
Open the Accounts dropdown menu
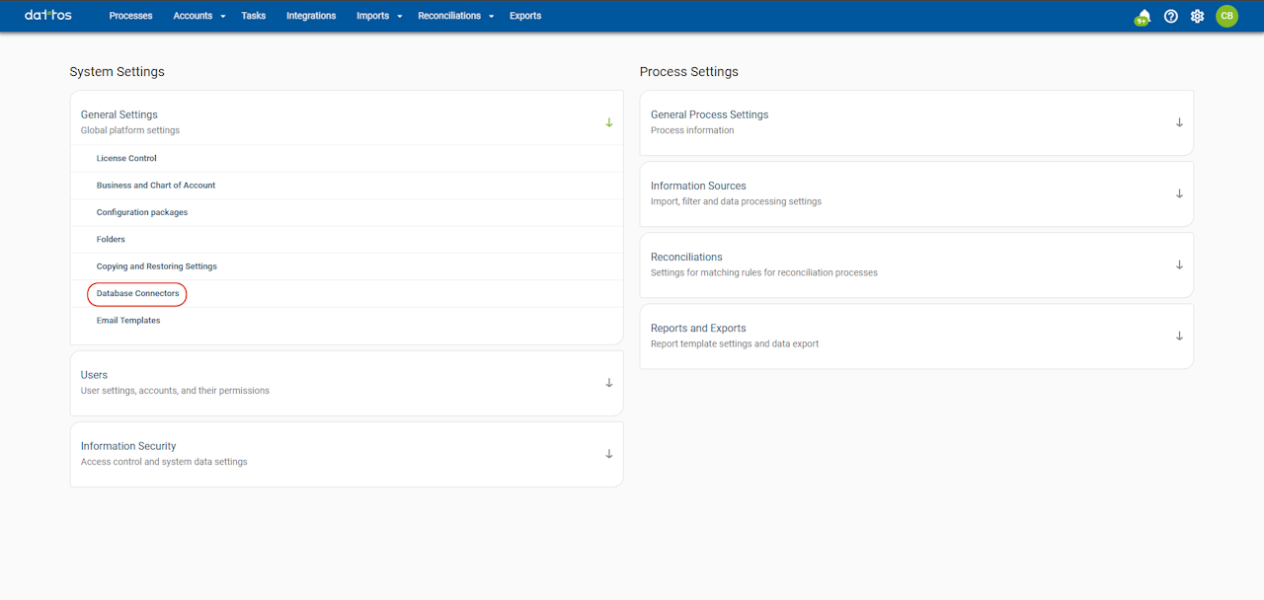tap(198, 16)
